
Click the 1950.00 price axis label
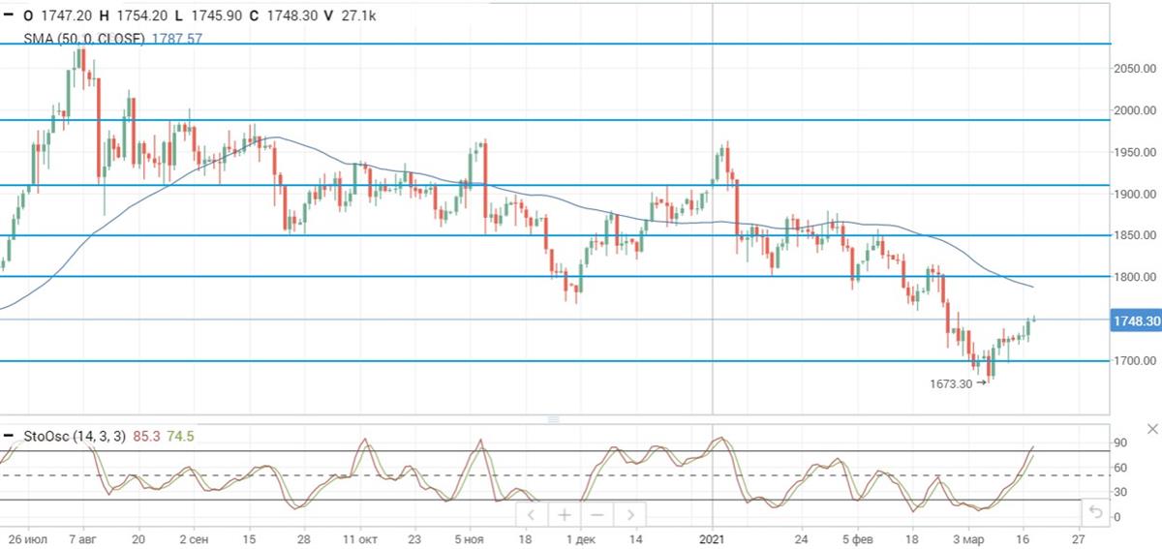(1134, 152)
